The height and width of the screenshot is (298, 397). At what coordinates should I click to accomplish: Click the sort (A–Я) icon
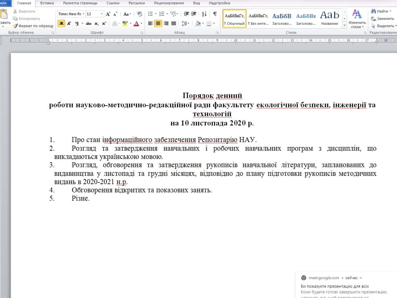pyautogui.click(x=205, y=14)
